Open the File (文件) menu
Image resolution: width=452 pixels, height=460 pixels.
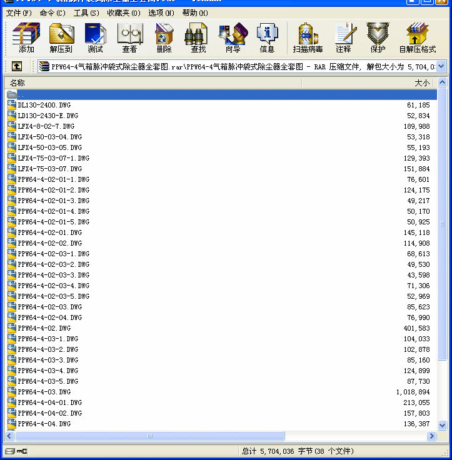pyautogui.click(x=19, y=12)
